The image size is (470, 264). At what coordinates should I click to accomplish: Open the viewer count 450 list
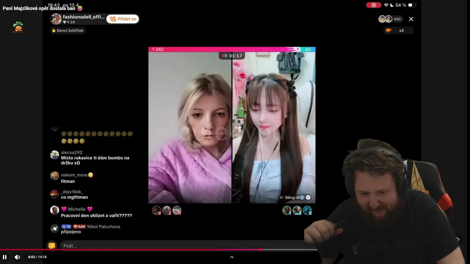(x=391, y=19)
